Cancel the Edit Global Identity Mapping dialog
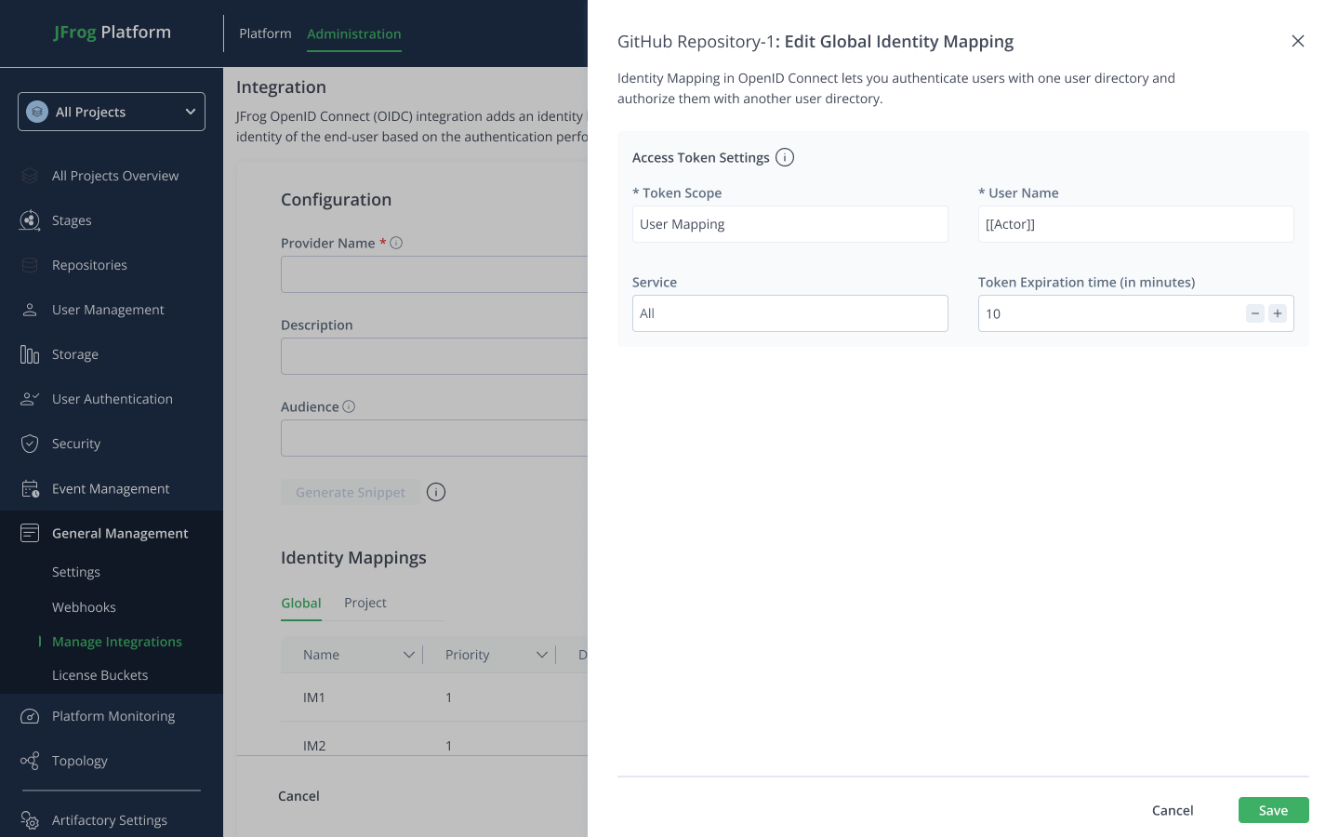The width and height of the screenshot is (1339, 837). [1172, 810]
